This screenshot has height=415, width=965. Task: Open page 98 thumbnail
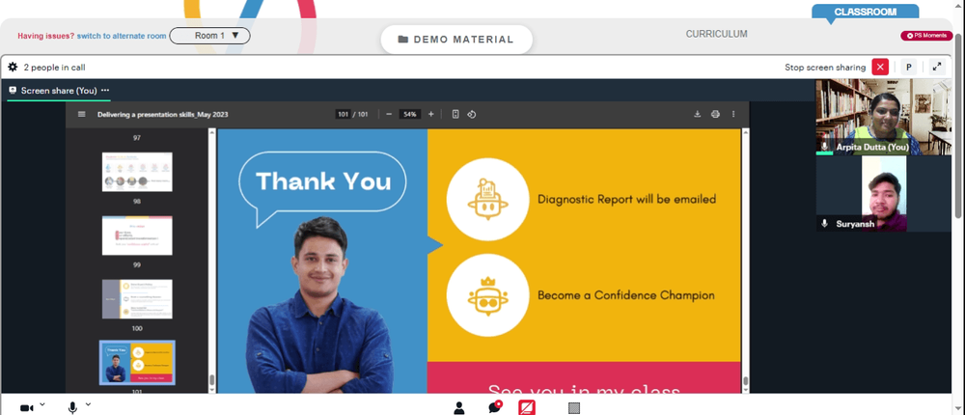tap(137, 172)
